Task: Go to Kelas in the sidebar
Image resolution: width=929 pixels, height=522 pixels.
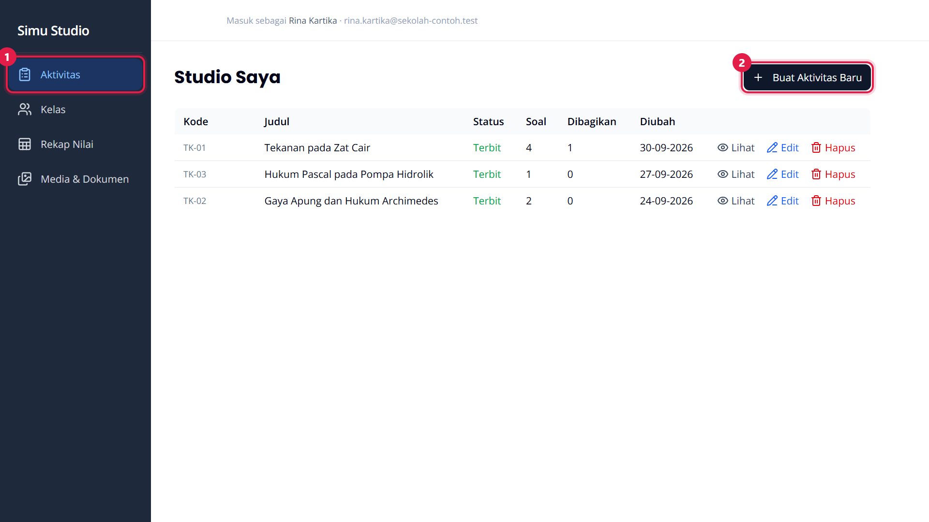Action: pyautogui.click(x=75, y=109)
